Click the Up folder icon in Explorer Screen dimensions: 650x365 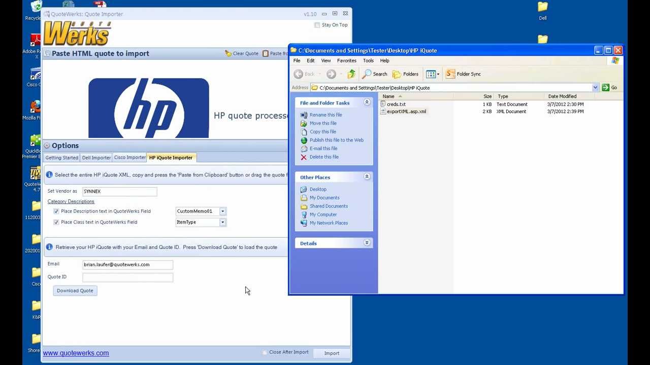[x=351, y=74]
